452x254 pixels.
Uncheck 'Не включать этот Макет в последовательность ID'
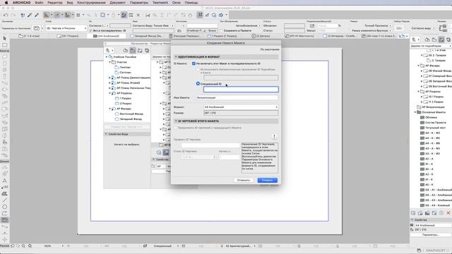[x=194, y=64]
